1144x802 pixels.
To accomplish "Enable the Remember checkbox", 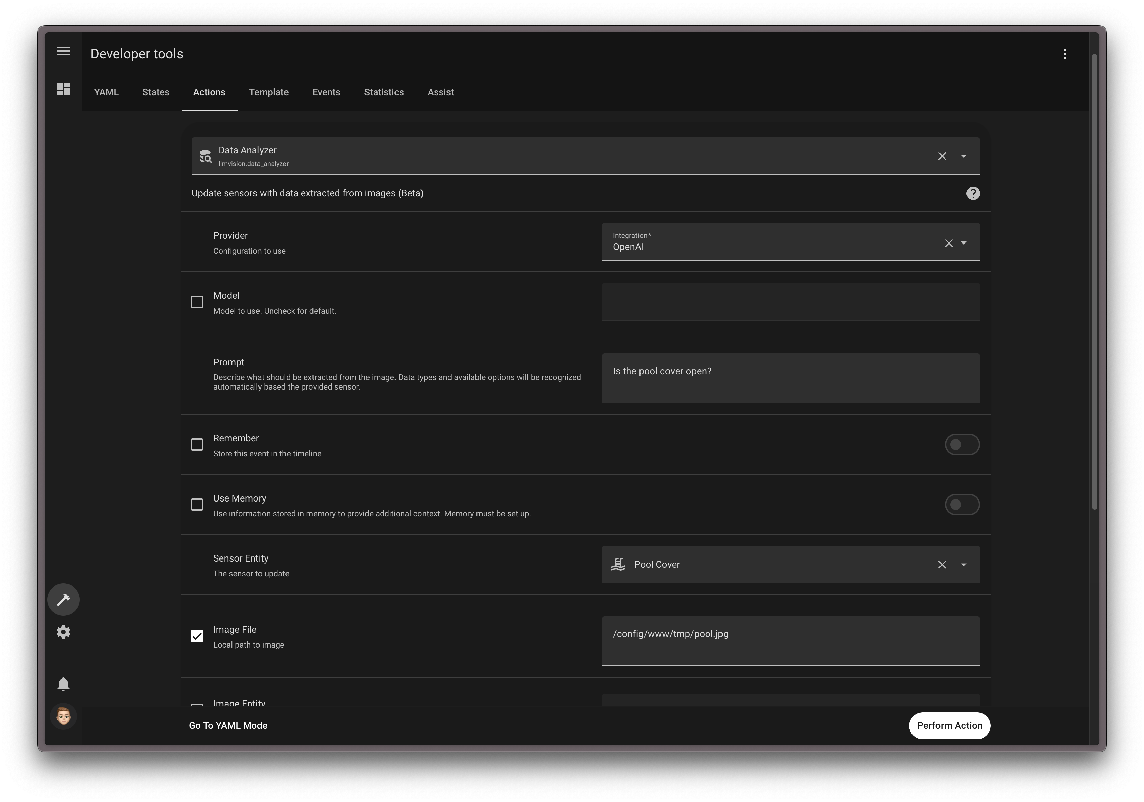I will tap(197, 445).
